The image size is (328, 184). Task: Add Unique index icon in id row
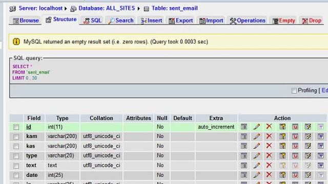(x=295, y=127)
